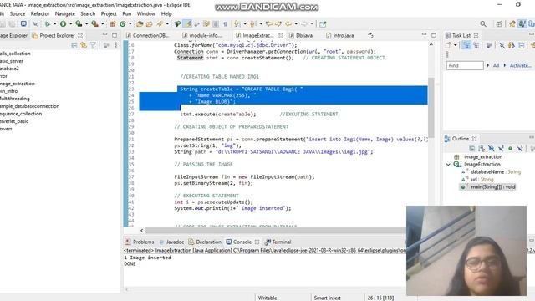Click the Open Task folder icon
The width and height of the screenshot is (535, 301).
point(149,23)
